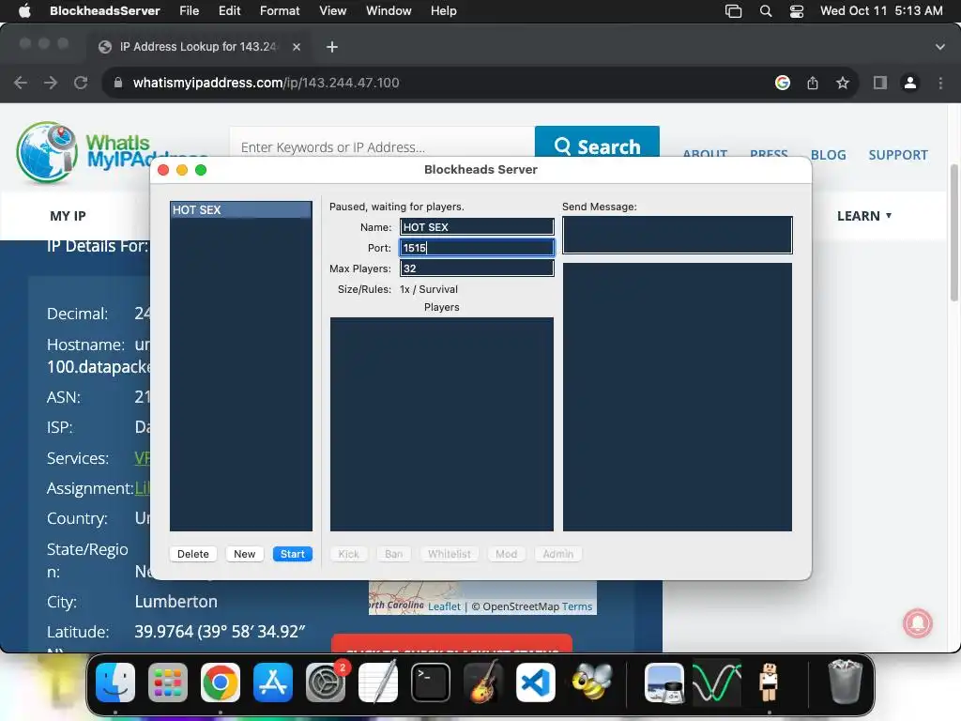Click the menu bar date and time
Screen dimensions: 961x721
tap(881, 11)
